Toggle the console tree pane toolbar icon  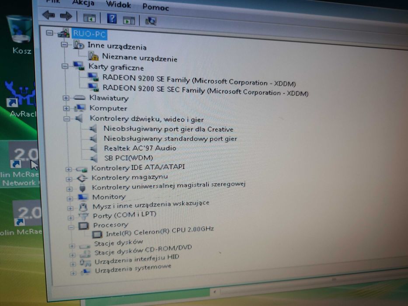pos(89,18)
